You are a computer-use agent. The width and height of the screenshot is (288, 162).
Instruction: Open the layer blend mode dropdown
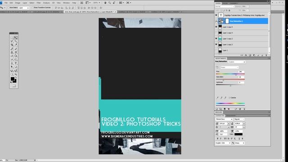point(225,6)
